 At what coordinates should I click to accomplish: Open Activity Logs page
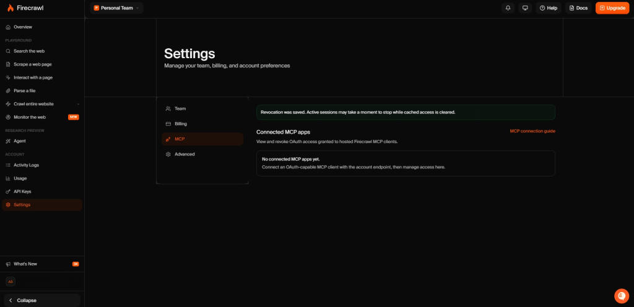(42, 165)
